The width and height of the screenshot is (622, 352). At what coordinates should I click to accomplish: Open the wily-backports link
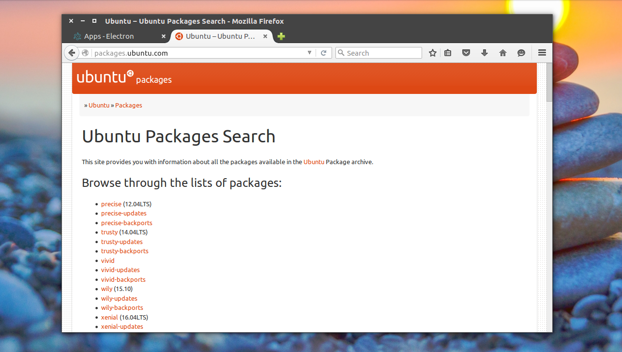click(122, 307)
